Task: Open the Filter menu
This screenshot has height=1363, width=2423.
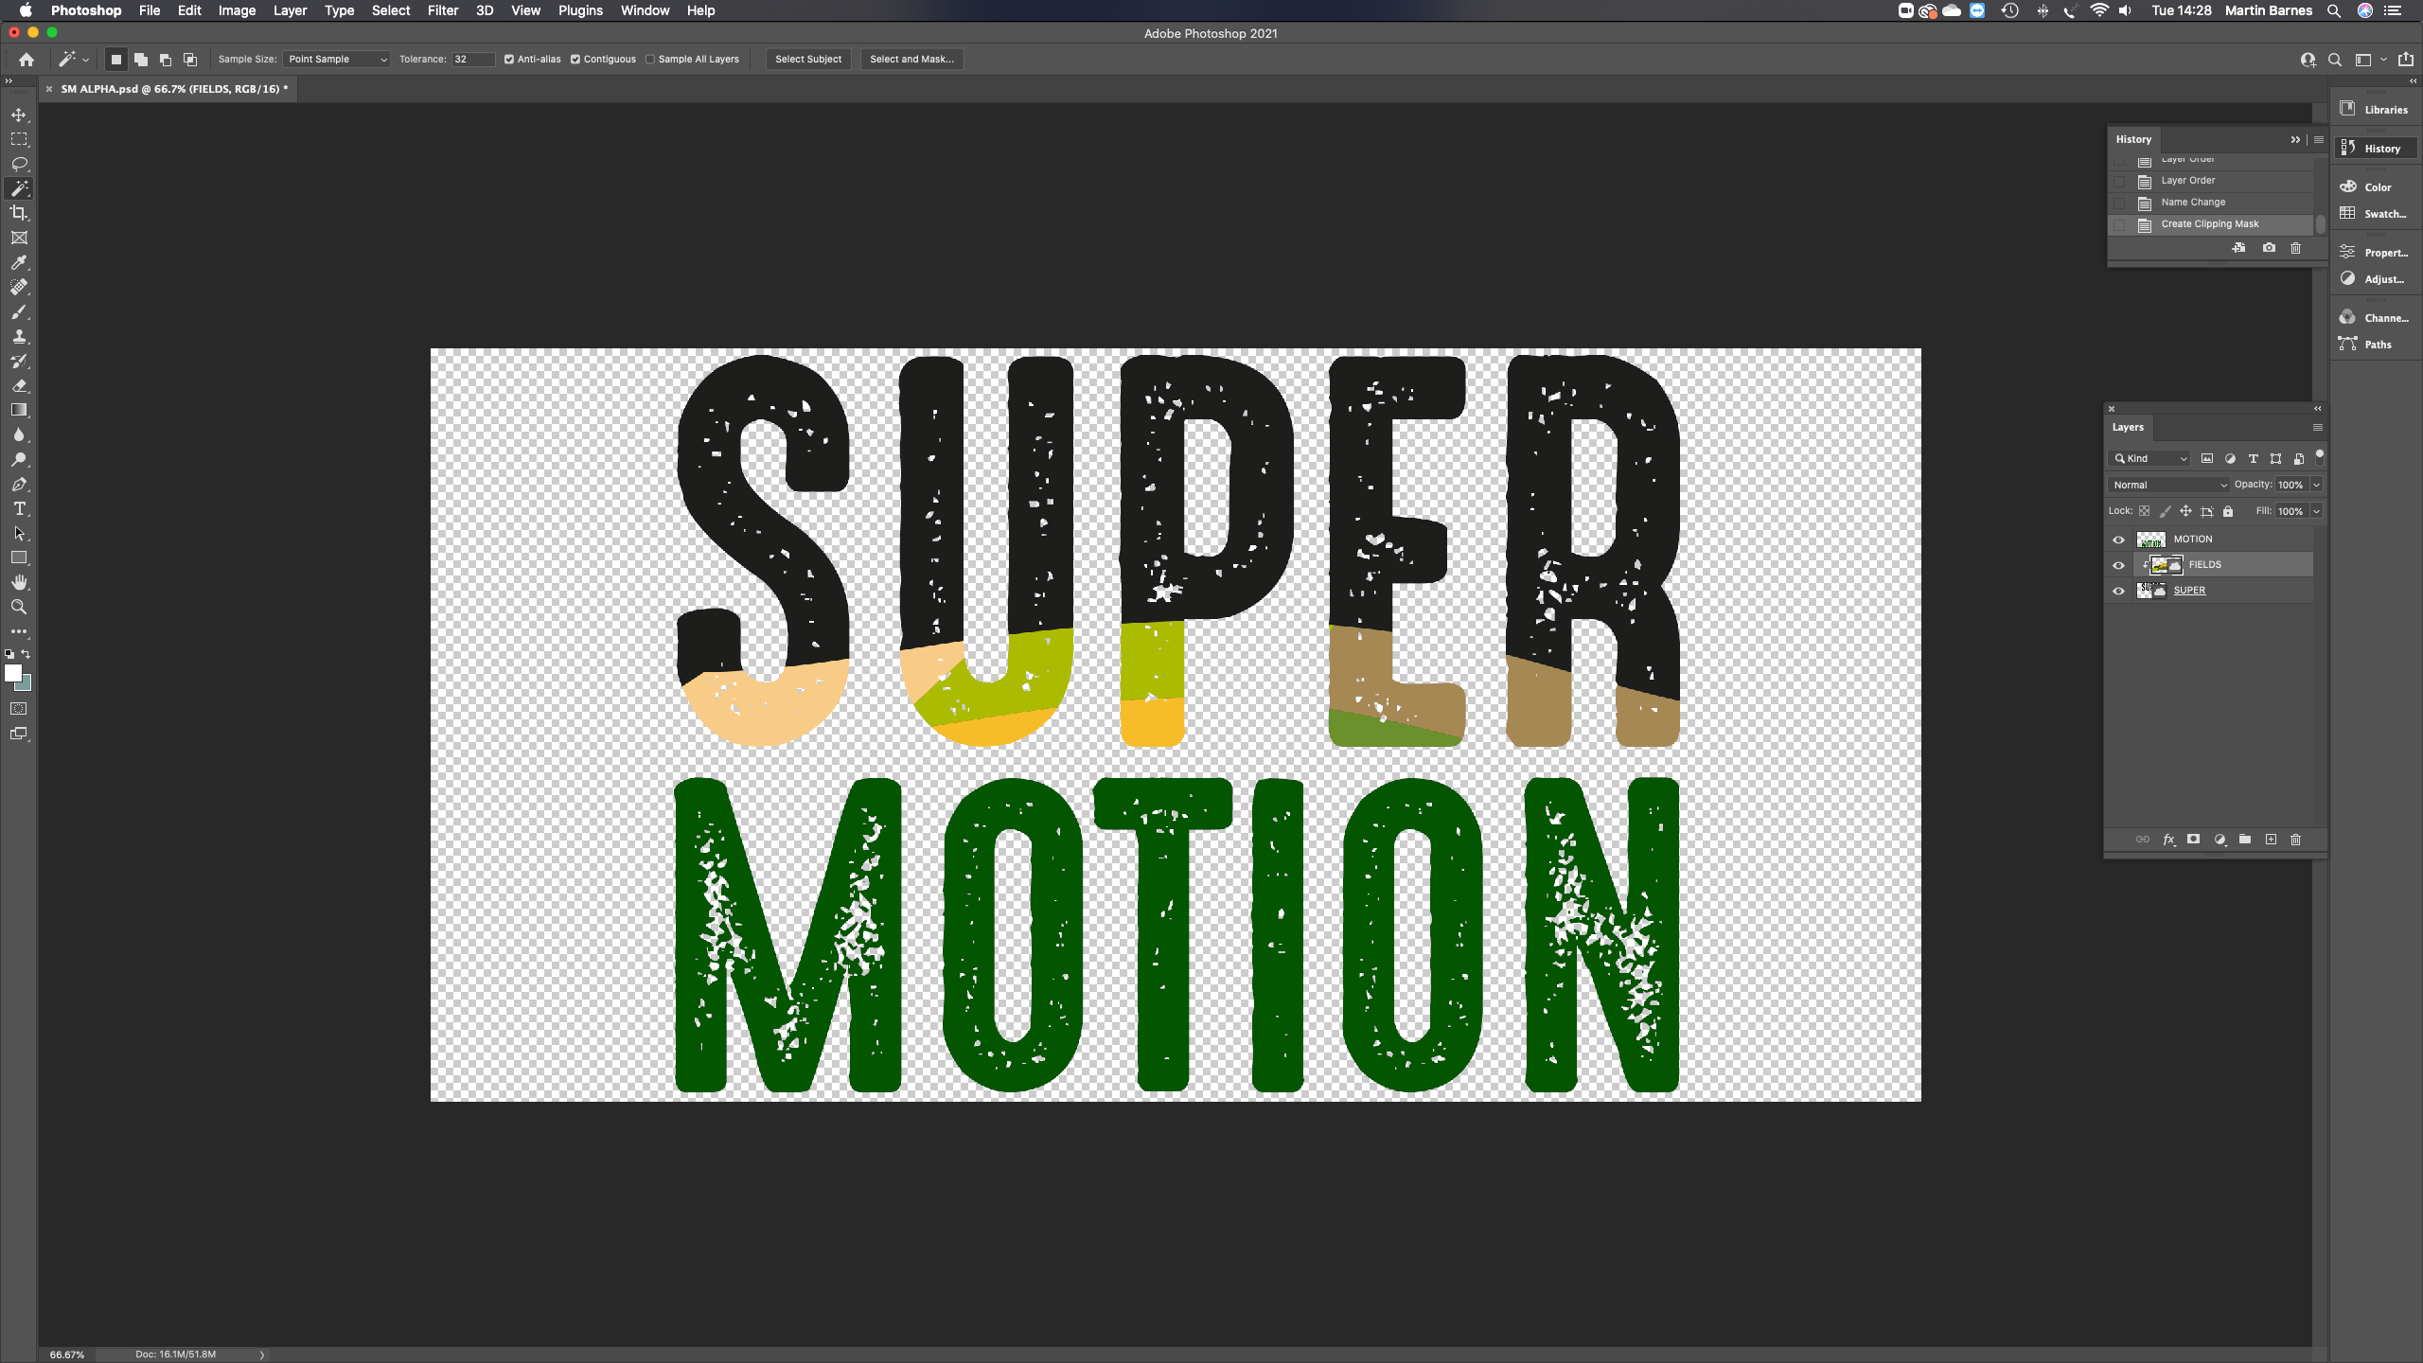Action: 442,10
